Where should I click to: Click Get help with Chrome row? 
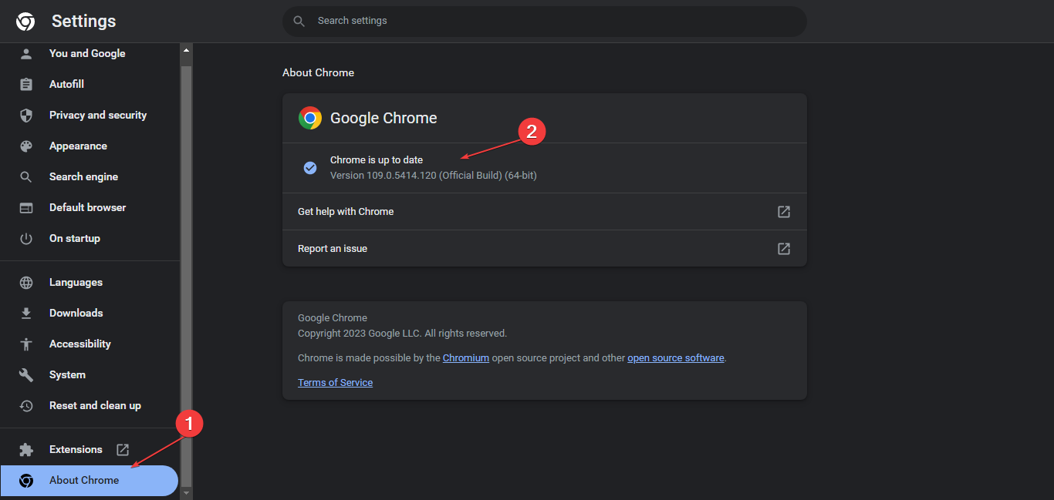click(545, 211)
